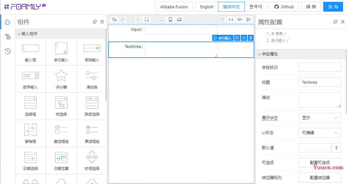This screenshot has height=184, width=347.
Task: Select the 多行输入 textarea component
Action: coord(61,52)
